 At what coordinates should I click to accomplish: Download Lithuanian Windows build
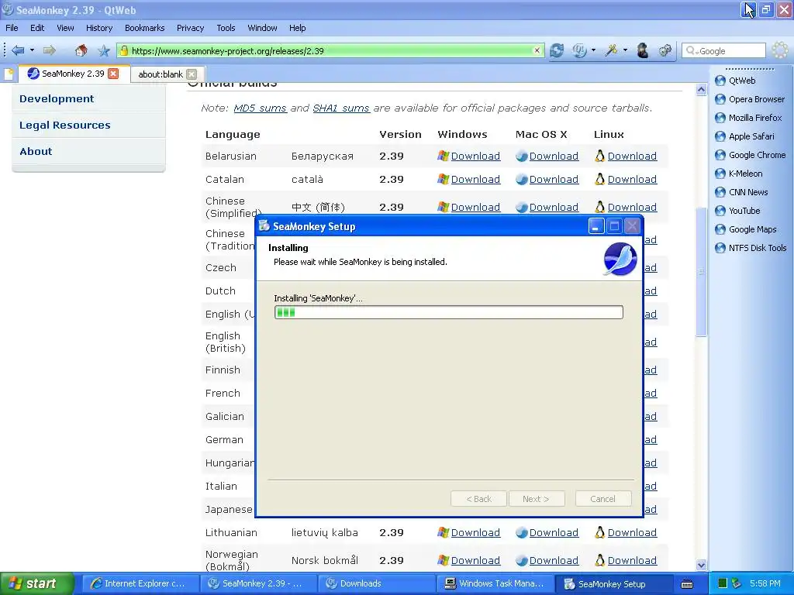pyautogui.click(x=475, y=532)
